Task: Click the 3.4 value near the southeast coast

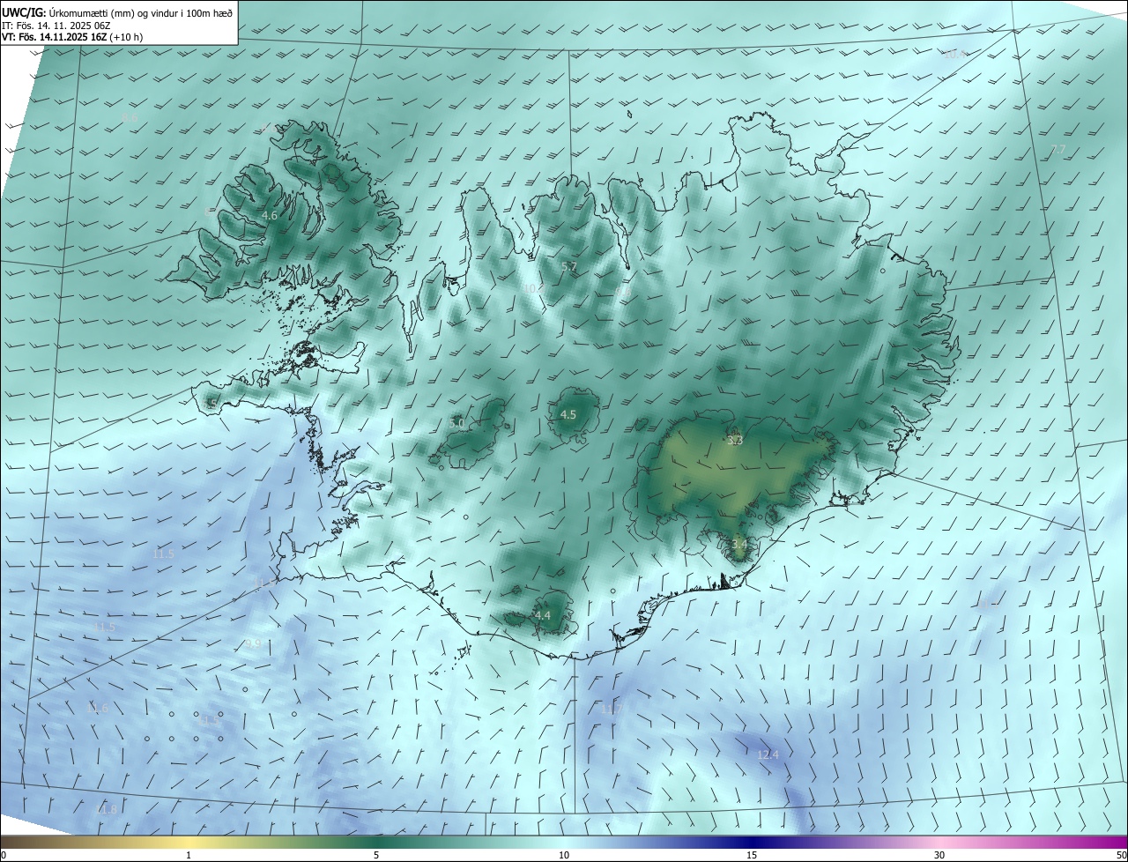Action: [739, 545]
